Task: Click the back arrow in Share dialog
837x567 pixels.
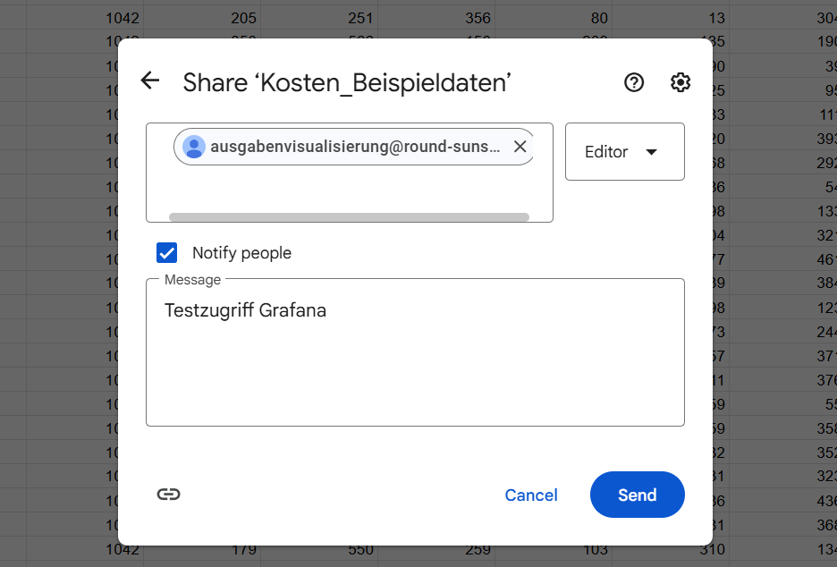Action: click(x=150, y=81)
